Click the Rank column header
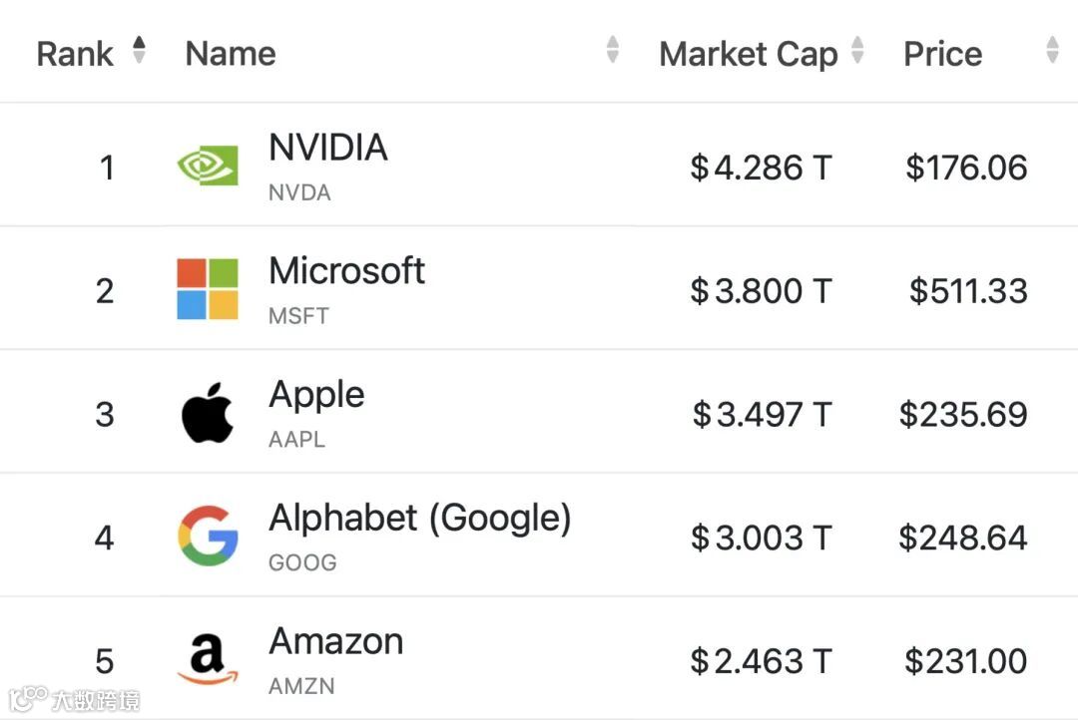 75,54
